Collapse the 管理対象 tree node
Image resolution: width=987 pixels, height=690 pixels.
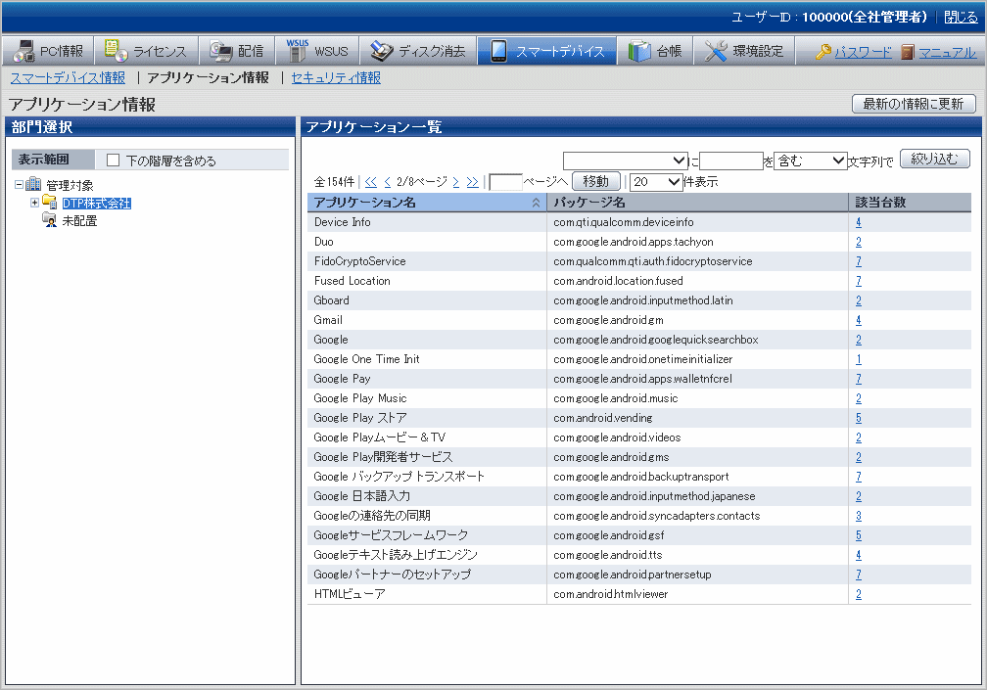(x=20, y=185)
